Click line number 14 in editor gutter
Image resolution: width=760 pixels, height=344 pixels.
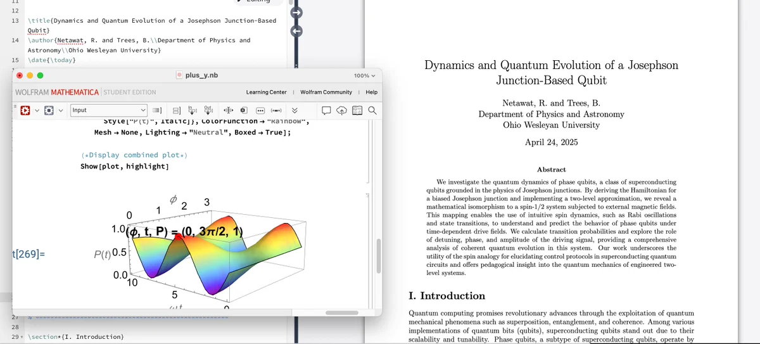tap(15, 40)
